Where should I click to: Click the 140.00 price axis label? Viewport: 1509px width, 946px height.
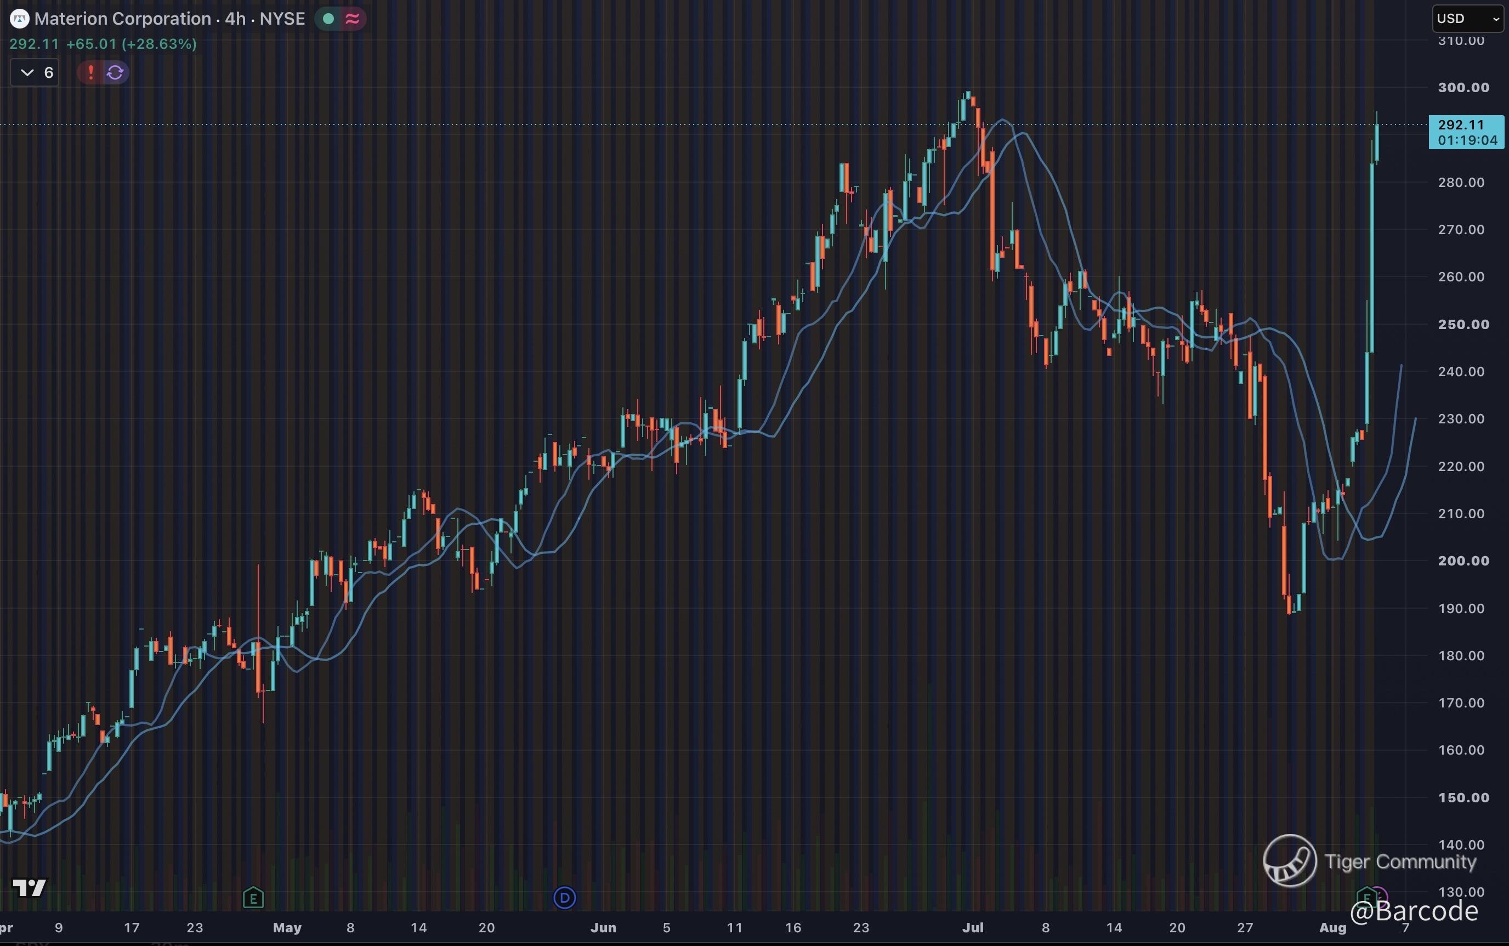pyautogui.click(x=1461, y=845)
